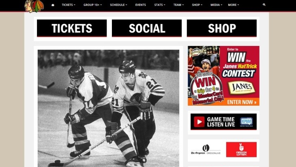Screen dimensions: 296x167
Task: Click the red play icon for Listen Live
Action: click(x=199, y=122)
